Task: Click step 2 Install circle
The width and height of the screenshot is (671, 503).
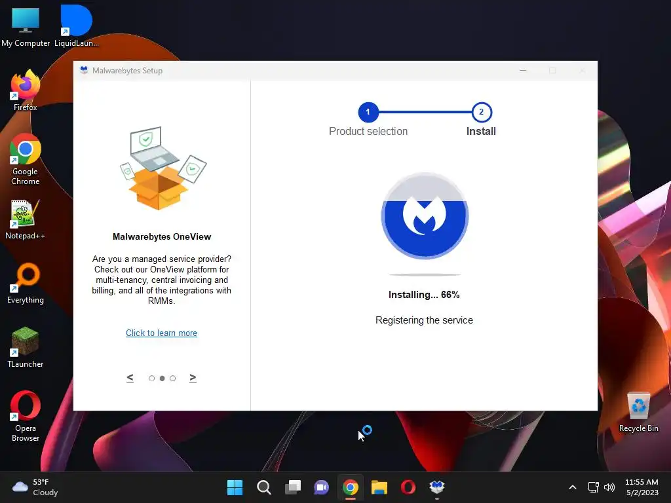Action: click(482, 112)
